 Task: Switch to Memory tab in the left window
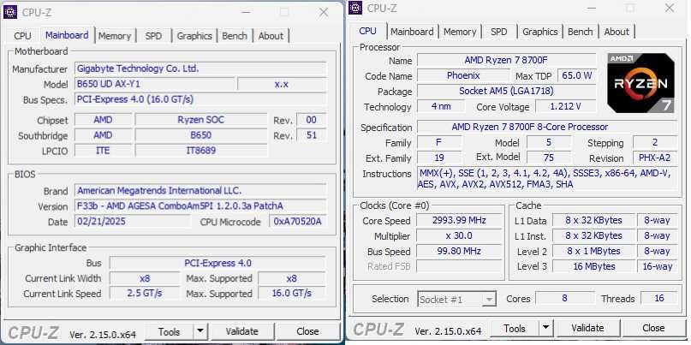coord(115,36)
